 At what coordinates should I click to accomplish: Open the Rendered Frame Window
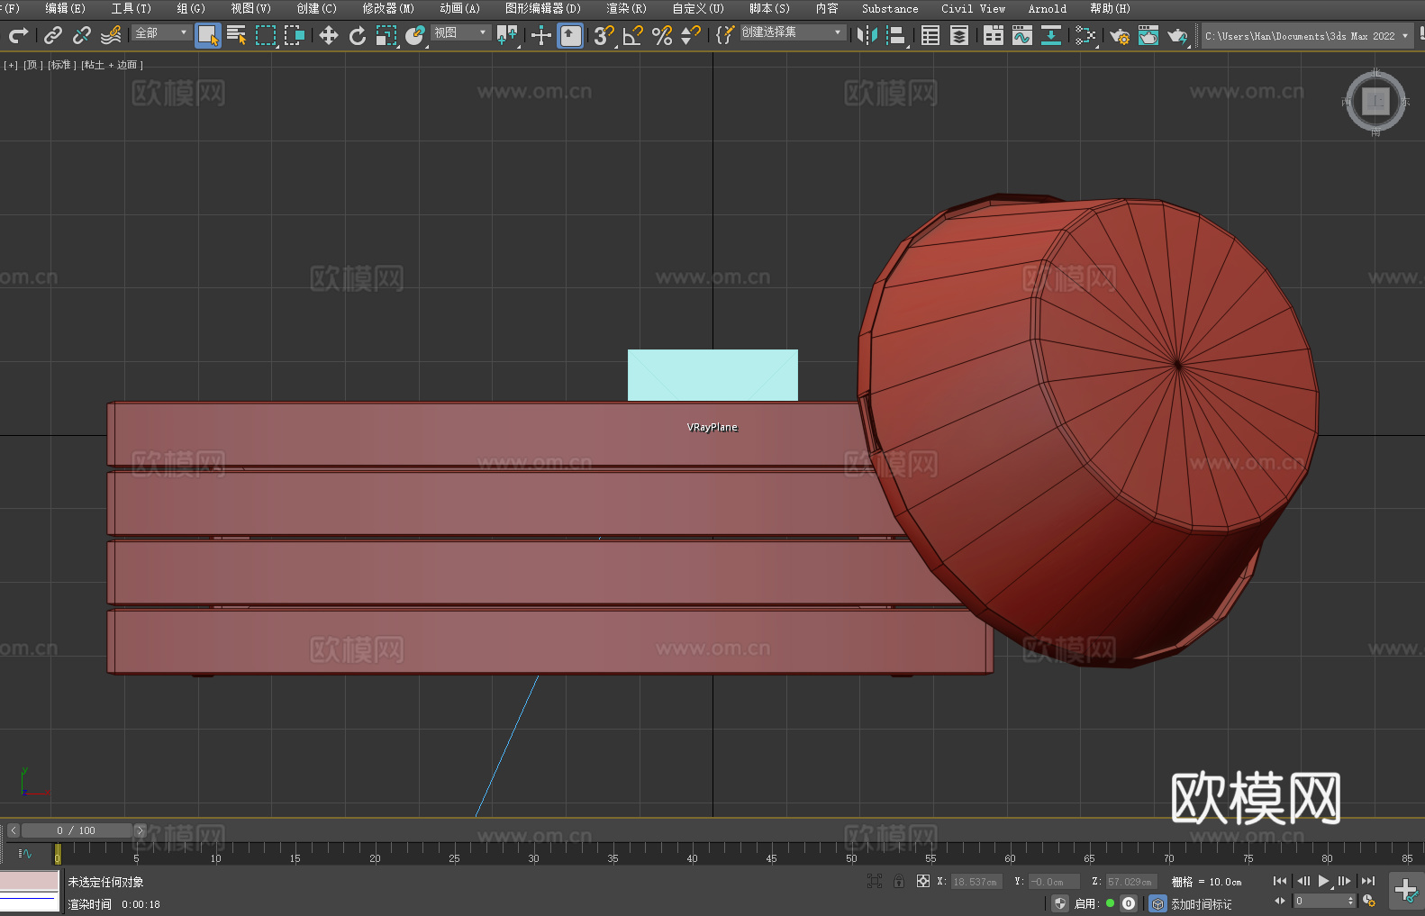[x=1148, y=35]
